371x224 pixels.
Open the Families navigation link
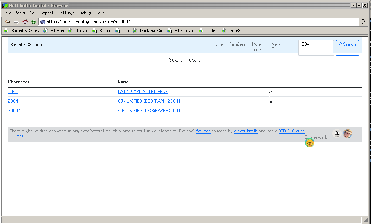tap(237, 44)
